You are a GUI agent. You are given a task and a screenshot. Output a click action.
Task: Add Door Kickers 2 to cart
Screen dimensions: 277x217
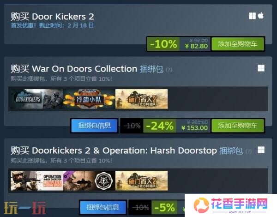[238, 44]
